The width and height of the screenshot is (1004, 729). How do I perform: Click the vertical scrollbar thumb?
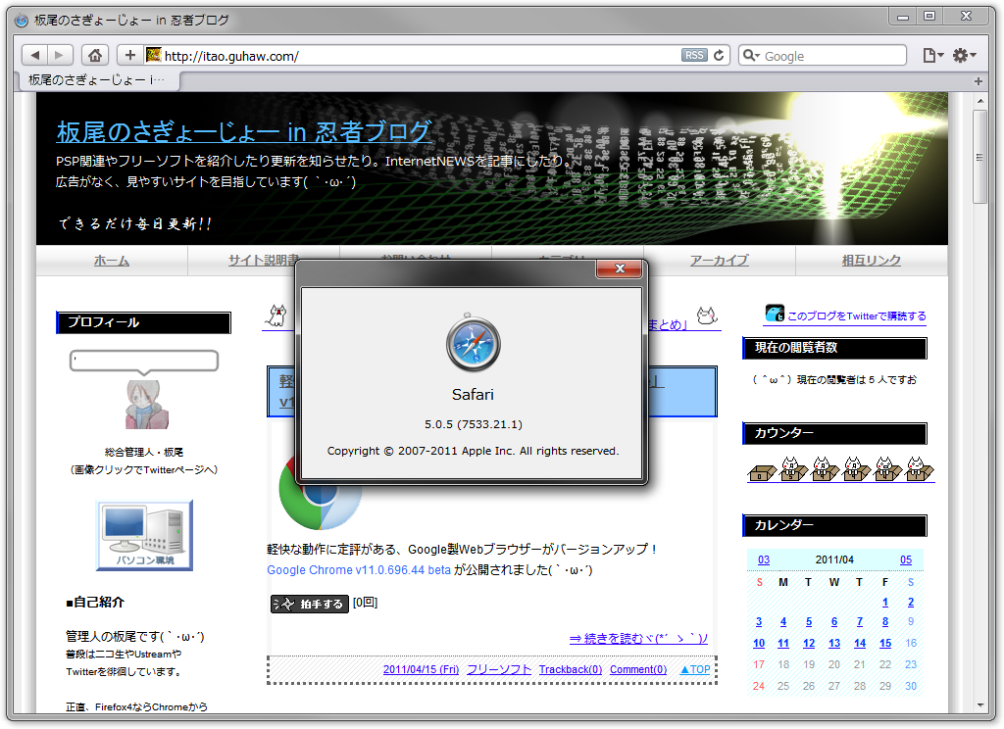click(979, 157)
